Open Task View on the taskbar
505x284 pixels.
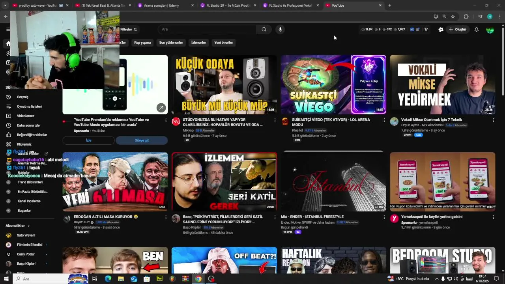(x=95, y=279)
